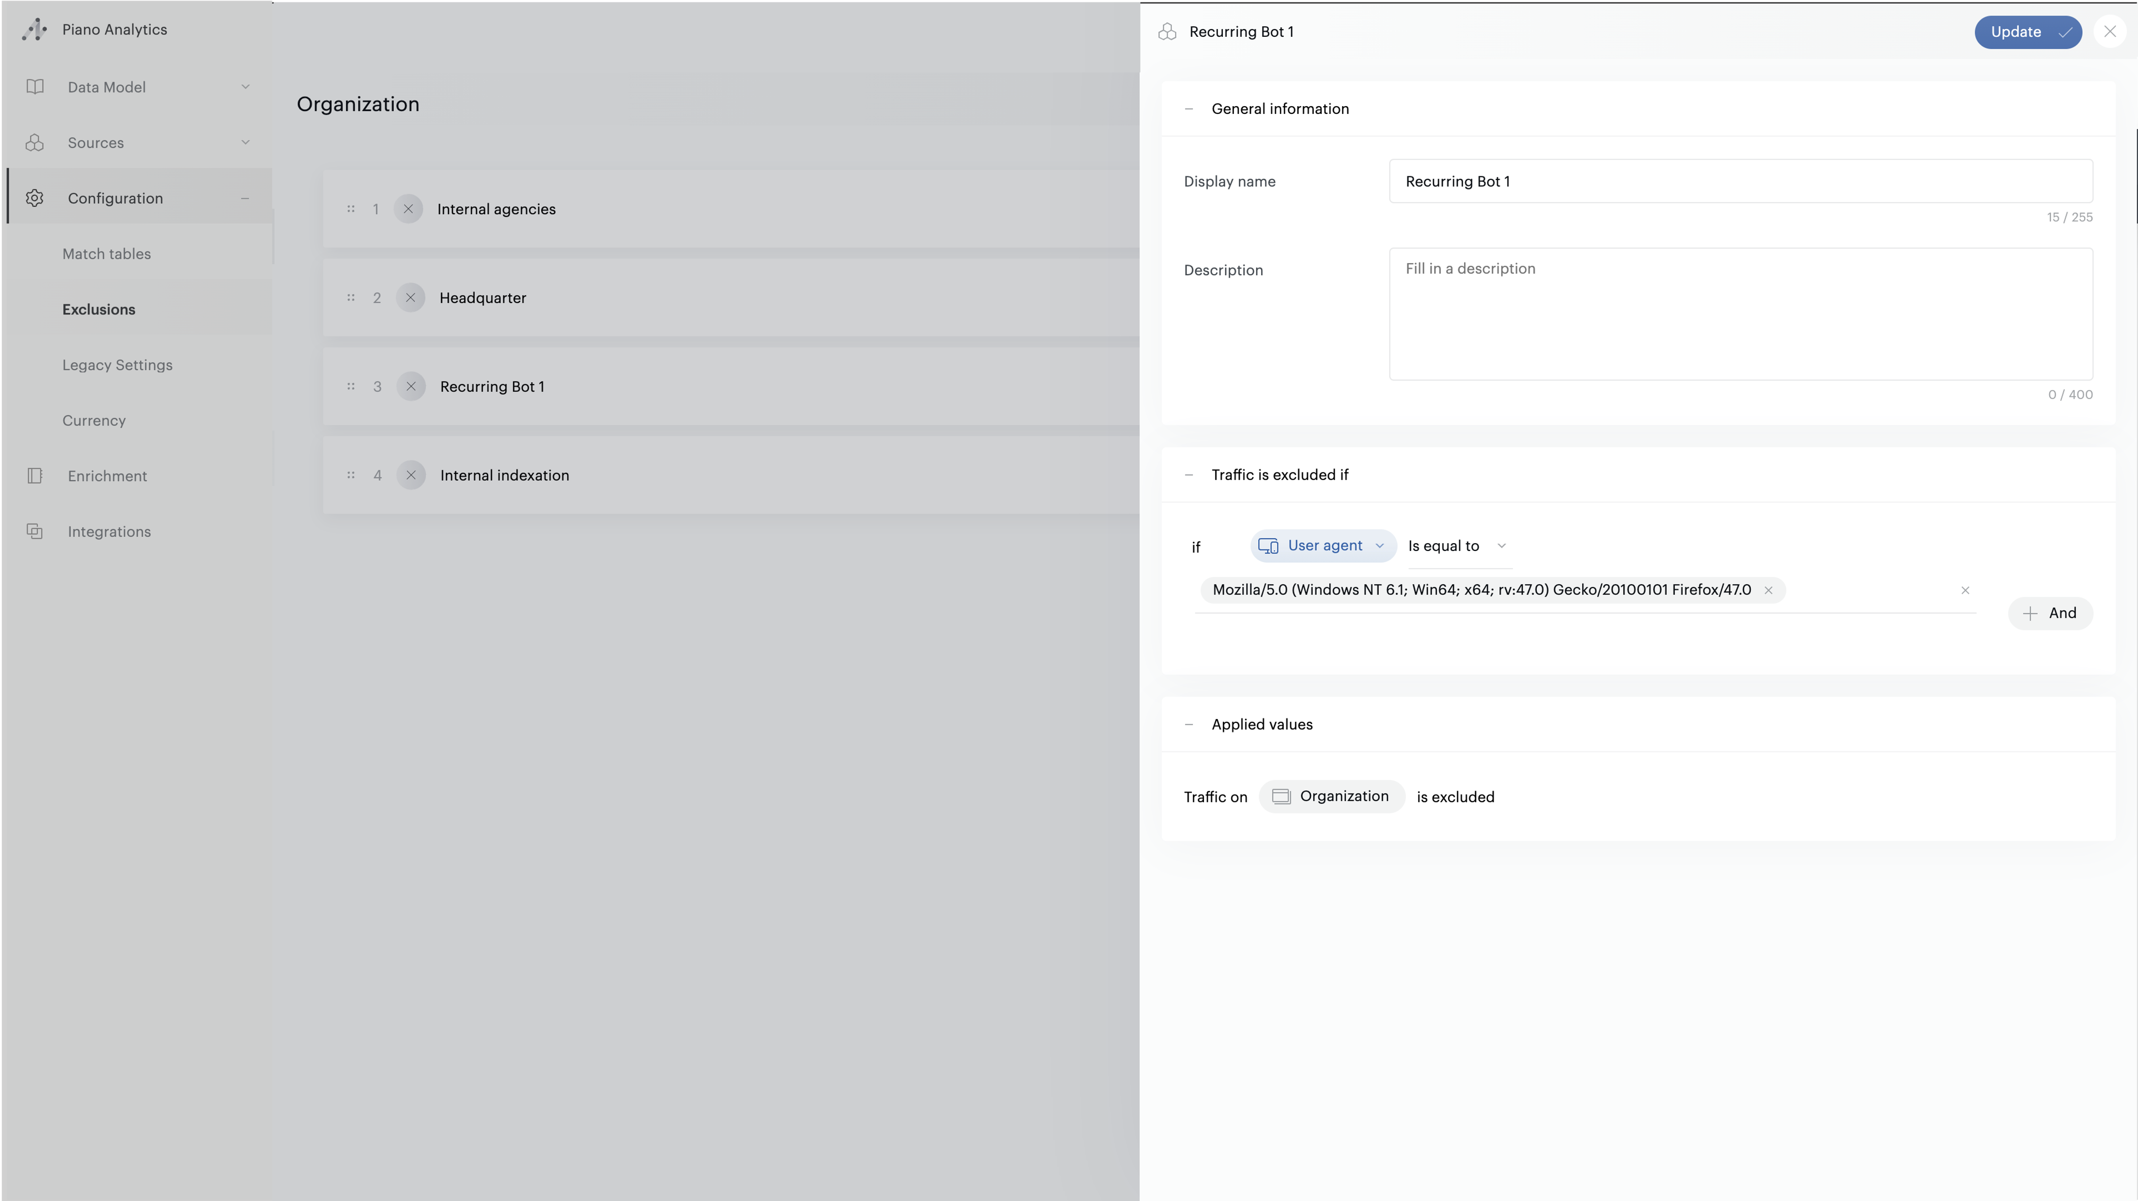This screenshot has width=2138, height=1201.
Task: Click the Update button
Action: [2027, 31]
